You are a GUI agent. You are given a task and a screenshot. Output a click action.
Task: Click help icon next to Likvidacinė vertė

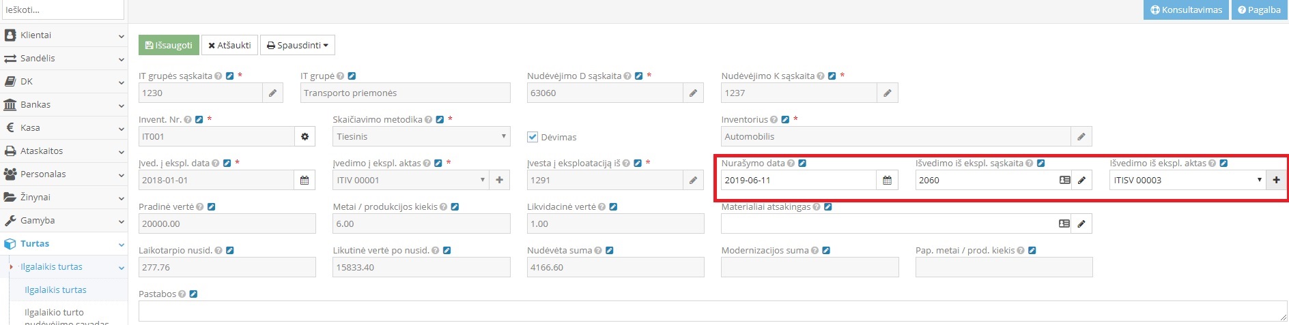601,207
